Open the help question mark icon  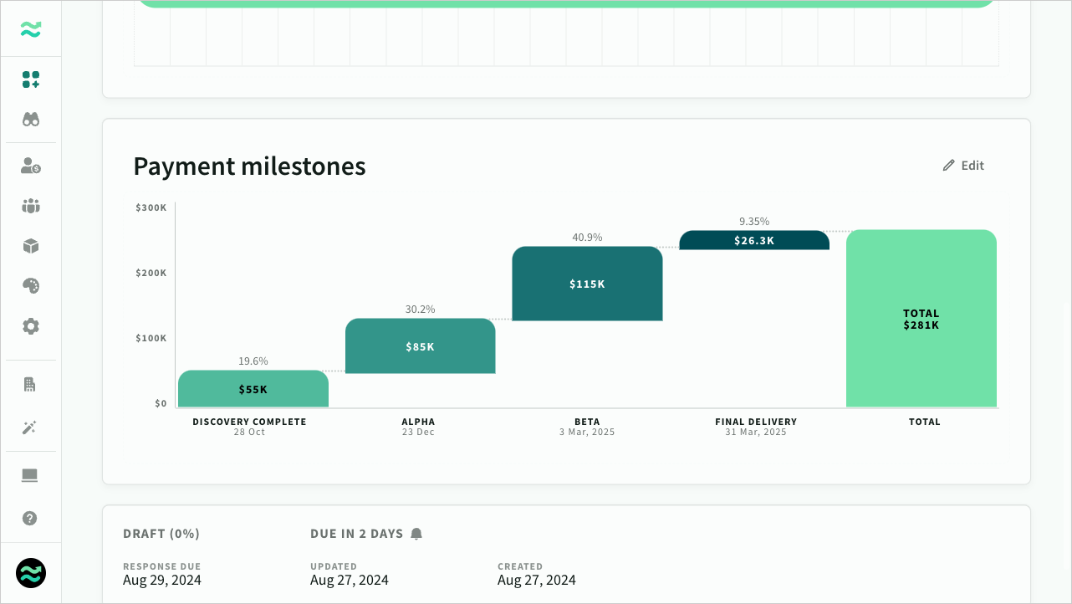(x=30, y=518)
